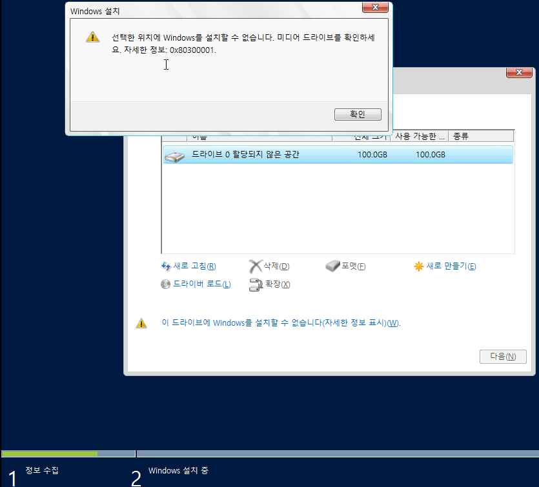Image resolution: width=539 pixels, height=487 pixels.
Task: Click the green setup progress bar
Action: pyautogui.click(x=50, y=453)
